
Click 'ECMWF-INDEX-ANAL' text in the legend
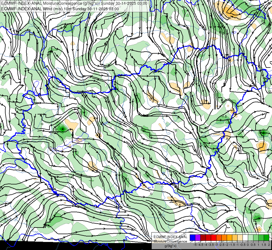pos(170,237)
